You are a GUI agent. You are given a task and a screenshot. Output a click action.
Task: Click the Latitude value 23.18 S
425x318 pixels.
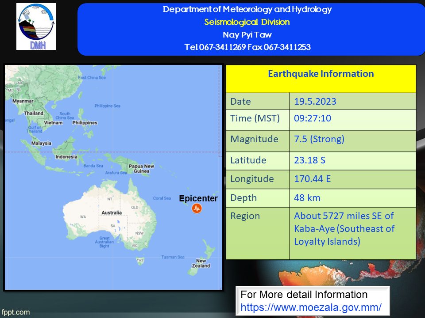309,160
